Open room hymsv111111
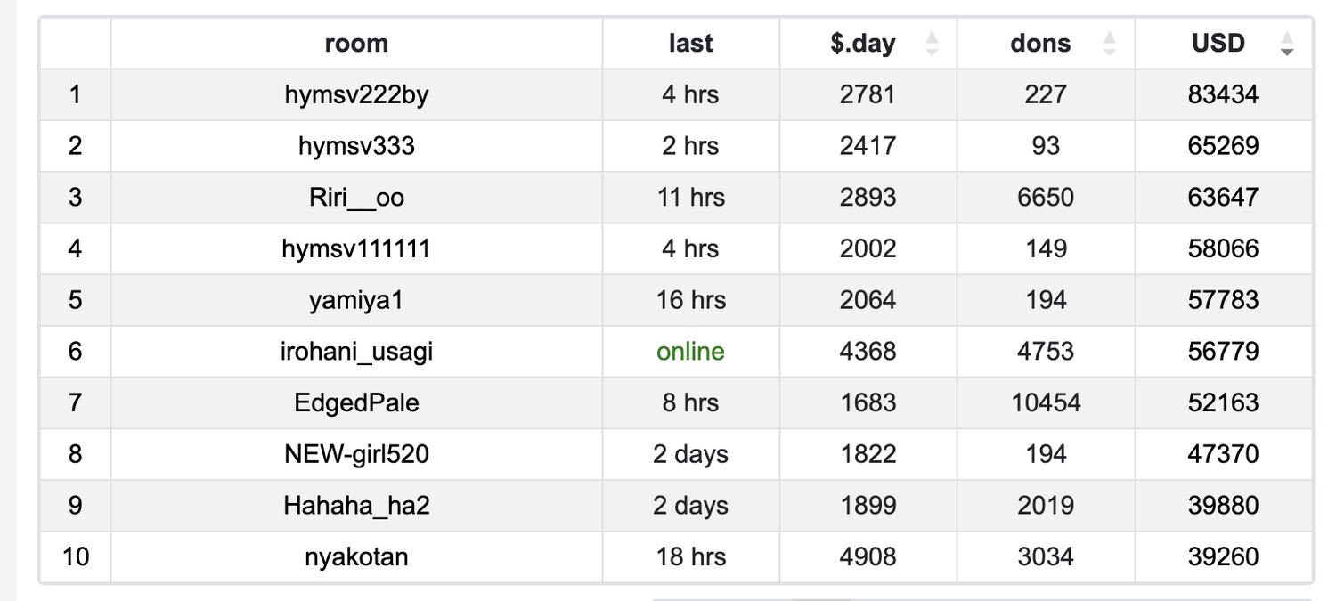 356,248
